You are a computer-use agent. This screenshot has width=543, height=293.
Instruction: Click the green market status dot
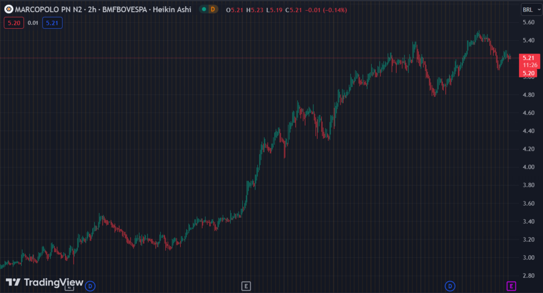[x=204, y=10]
